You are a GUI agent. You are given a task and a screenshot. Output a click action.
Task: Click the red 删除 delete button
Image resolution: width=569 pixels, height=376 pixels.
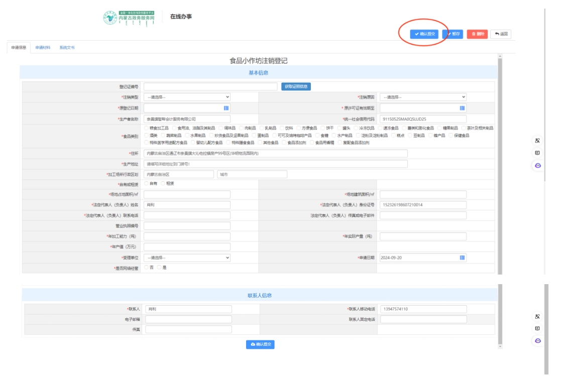click(477, 34)
